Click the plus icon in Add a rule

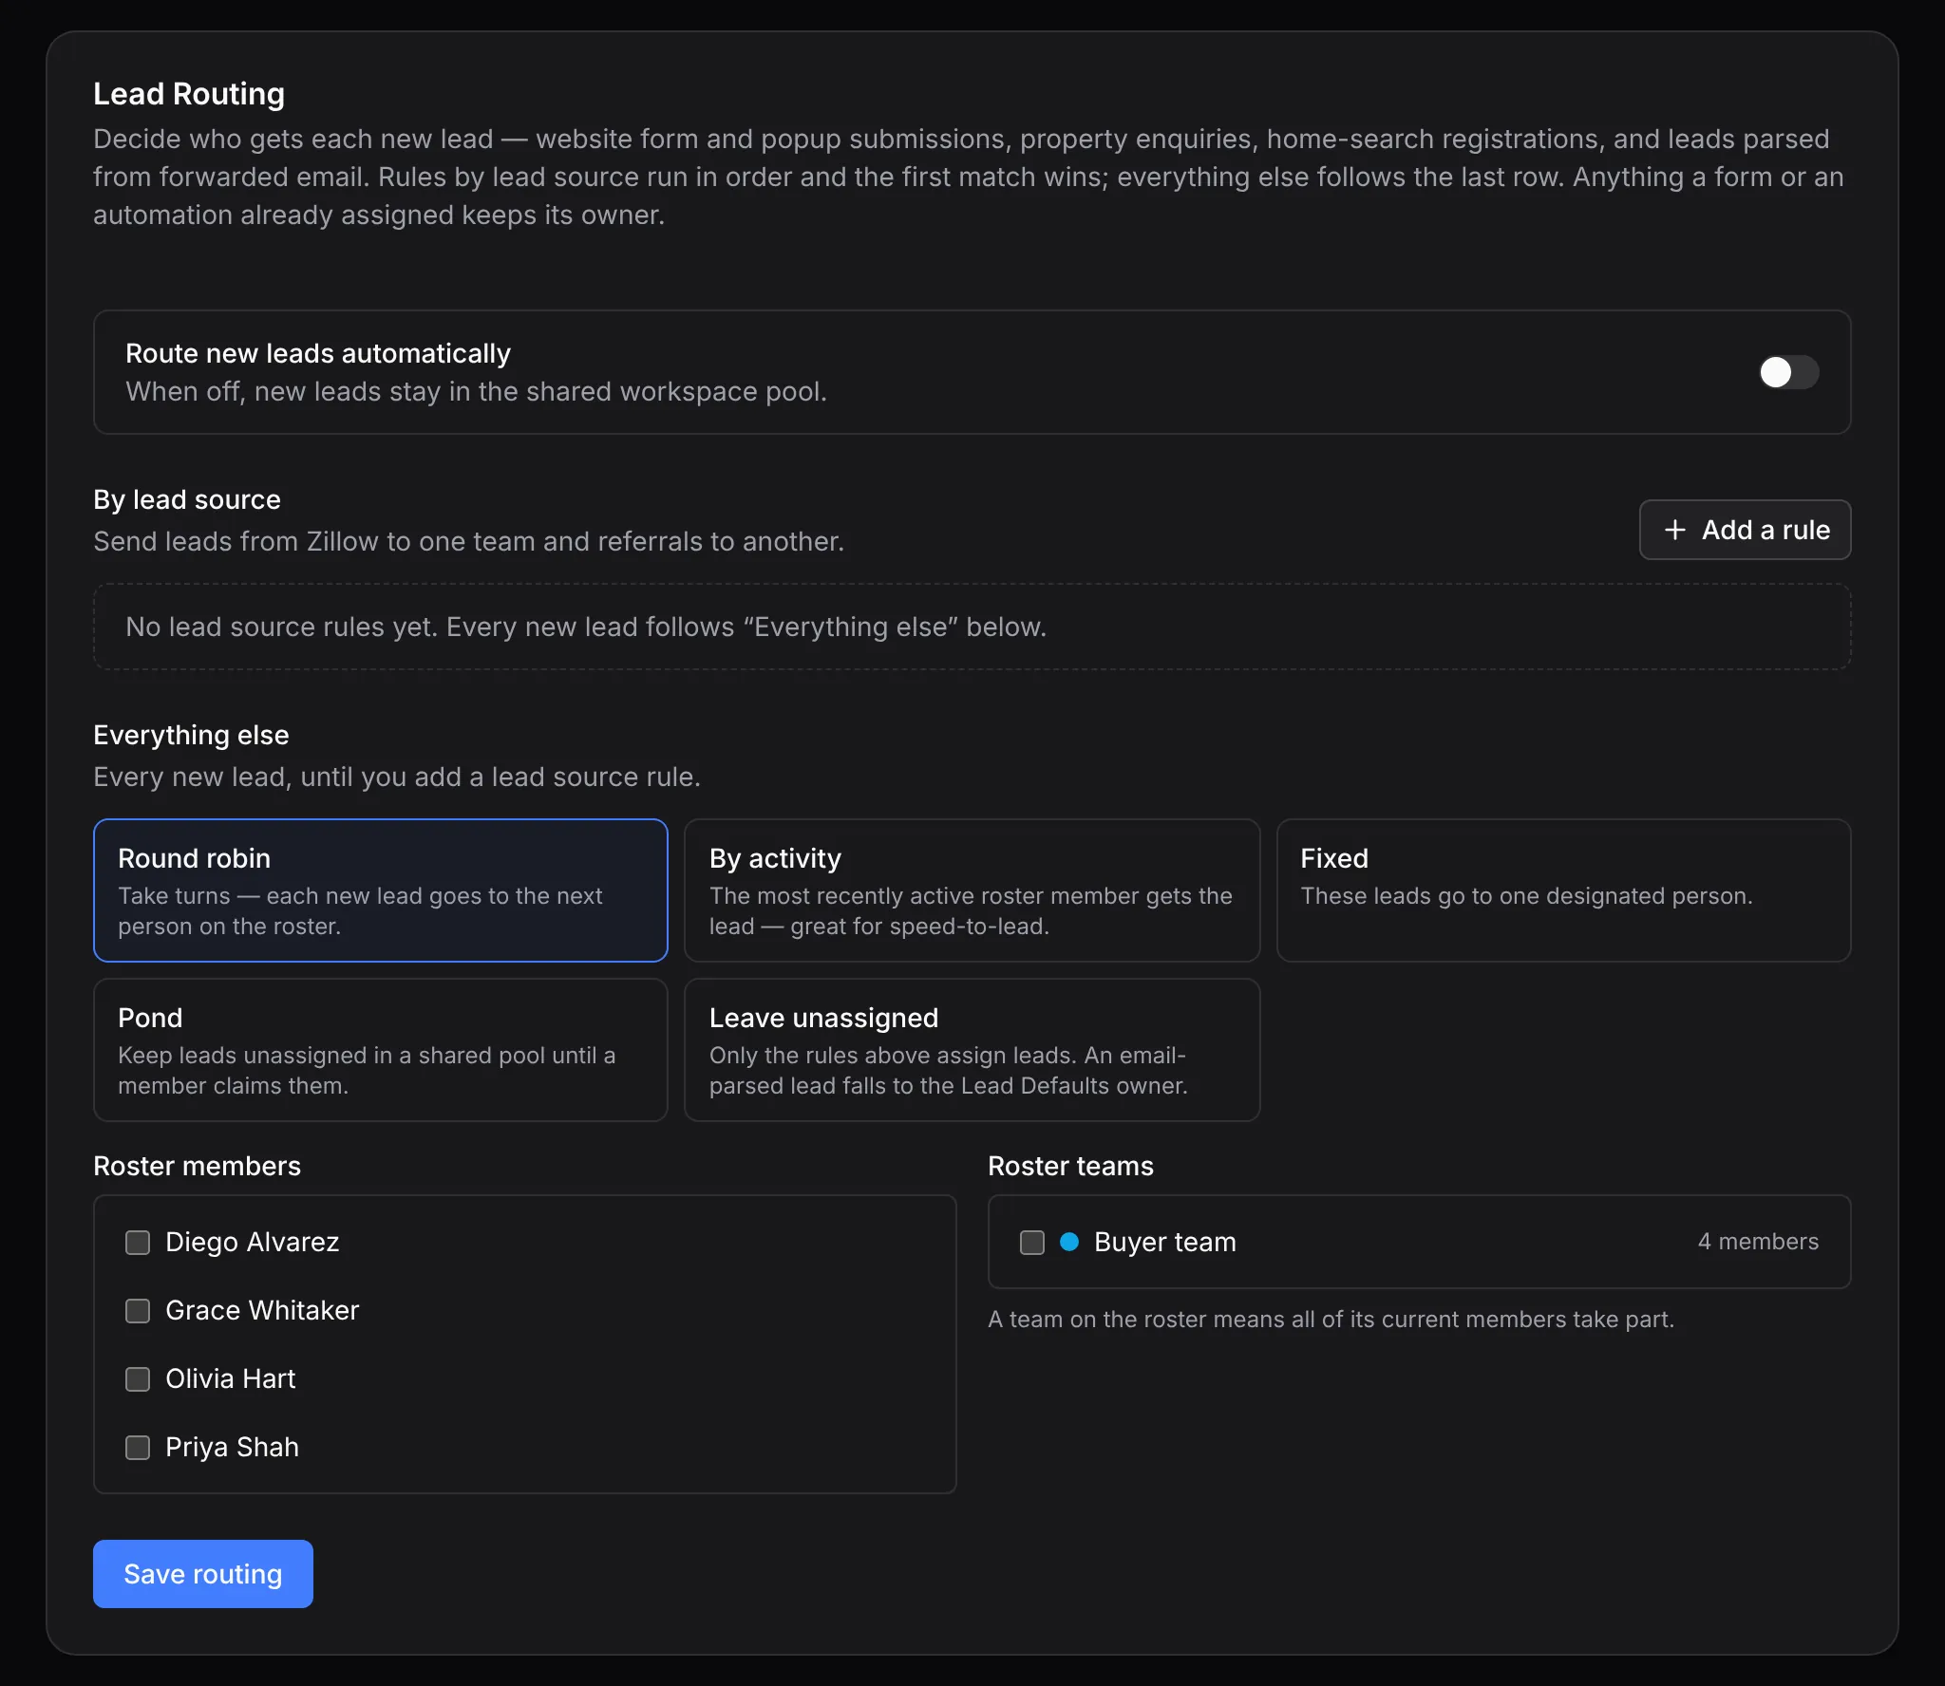pyautogui.click(x=1675, y=530)
